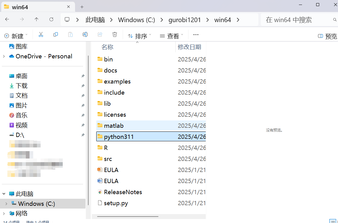Select the lib folder
338x223 pixels.
pos(151,104)
